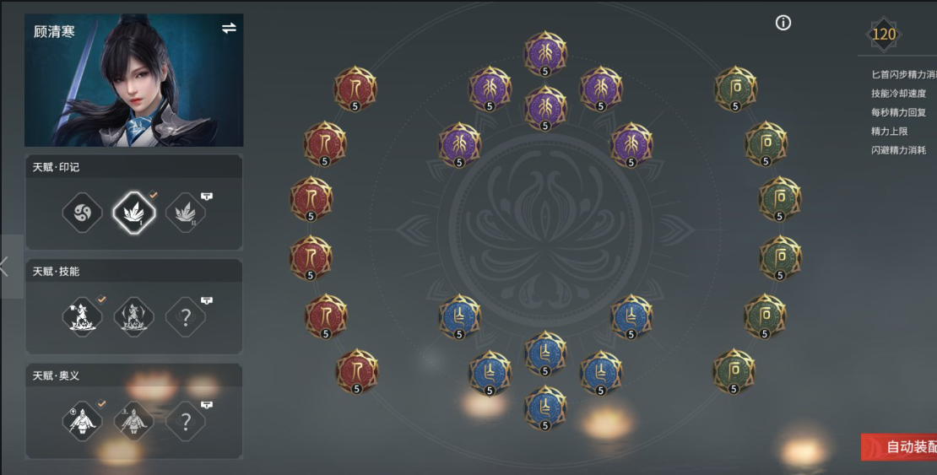Click the top red rune gem

[355, 89]
